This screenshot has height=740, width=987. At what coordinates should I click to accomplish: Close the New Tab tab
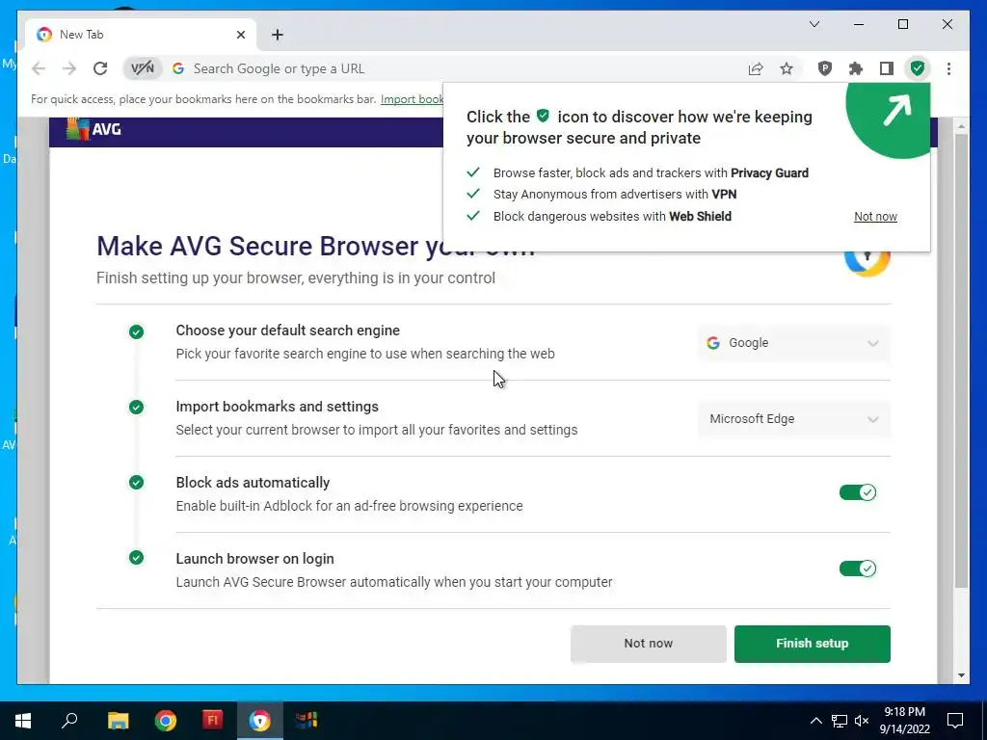pos(240,35)
